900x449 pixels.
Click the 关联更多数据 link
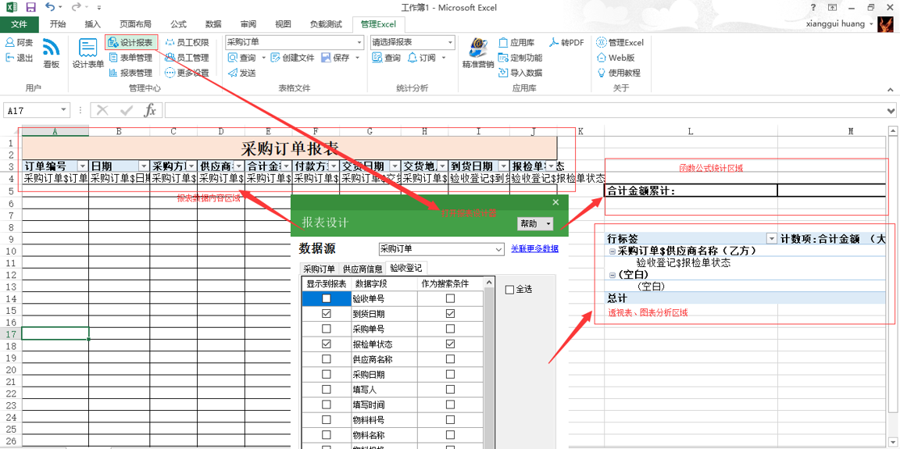[534, 248]
